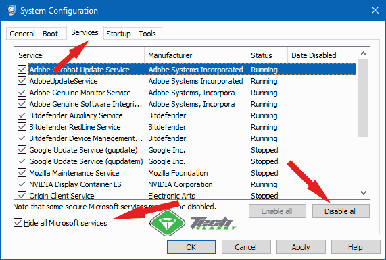This screenshot has width=386, height=260.
Task: Click the scroll down arrow of services list
Action: [x=363, y=193]
